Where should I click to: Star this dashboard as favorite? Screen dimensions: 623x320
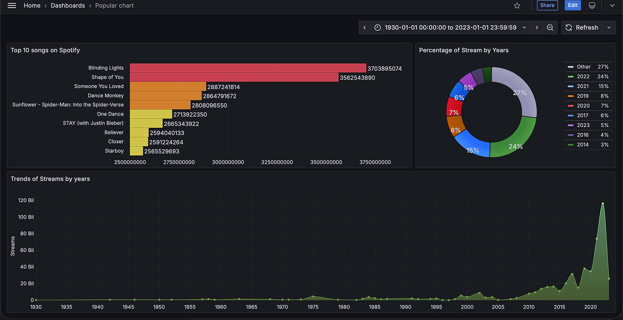click(517, 5)
